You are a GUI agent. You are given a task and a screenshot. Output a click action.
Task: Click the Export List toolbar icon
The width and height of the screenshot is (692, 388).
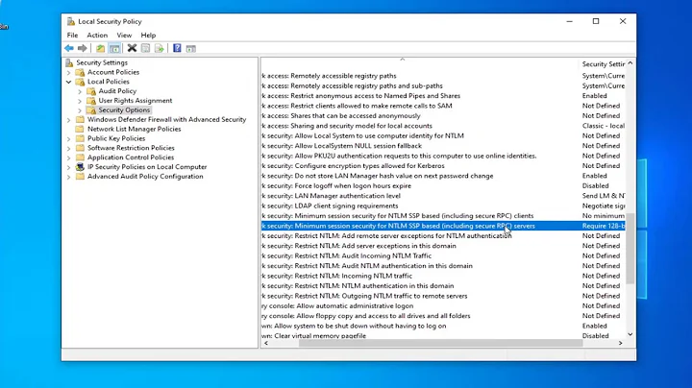tap(160, 48)
